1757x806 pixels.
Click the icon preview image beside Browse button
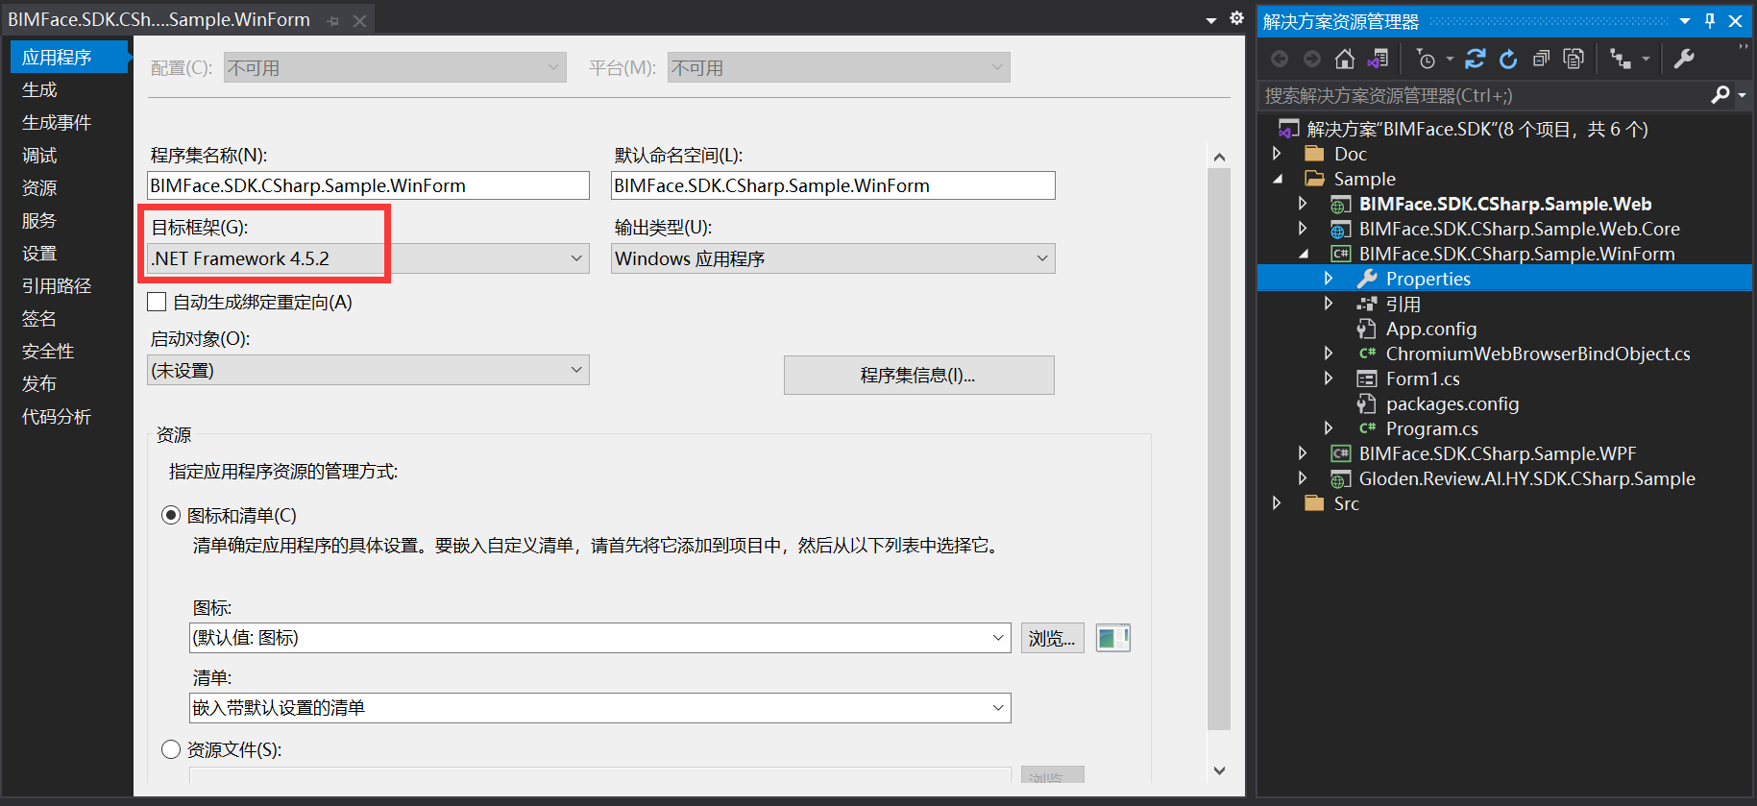pyautogui.click(x=1113, y=638)
